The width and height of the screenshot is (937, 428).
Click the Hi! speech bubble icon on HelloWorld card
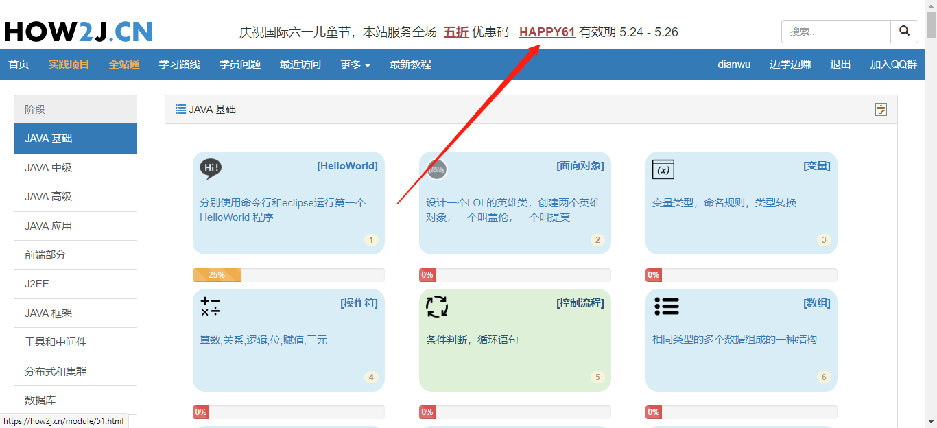coord(211,169)
